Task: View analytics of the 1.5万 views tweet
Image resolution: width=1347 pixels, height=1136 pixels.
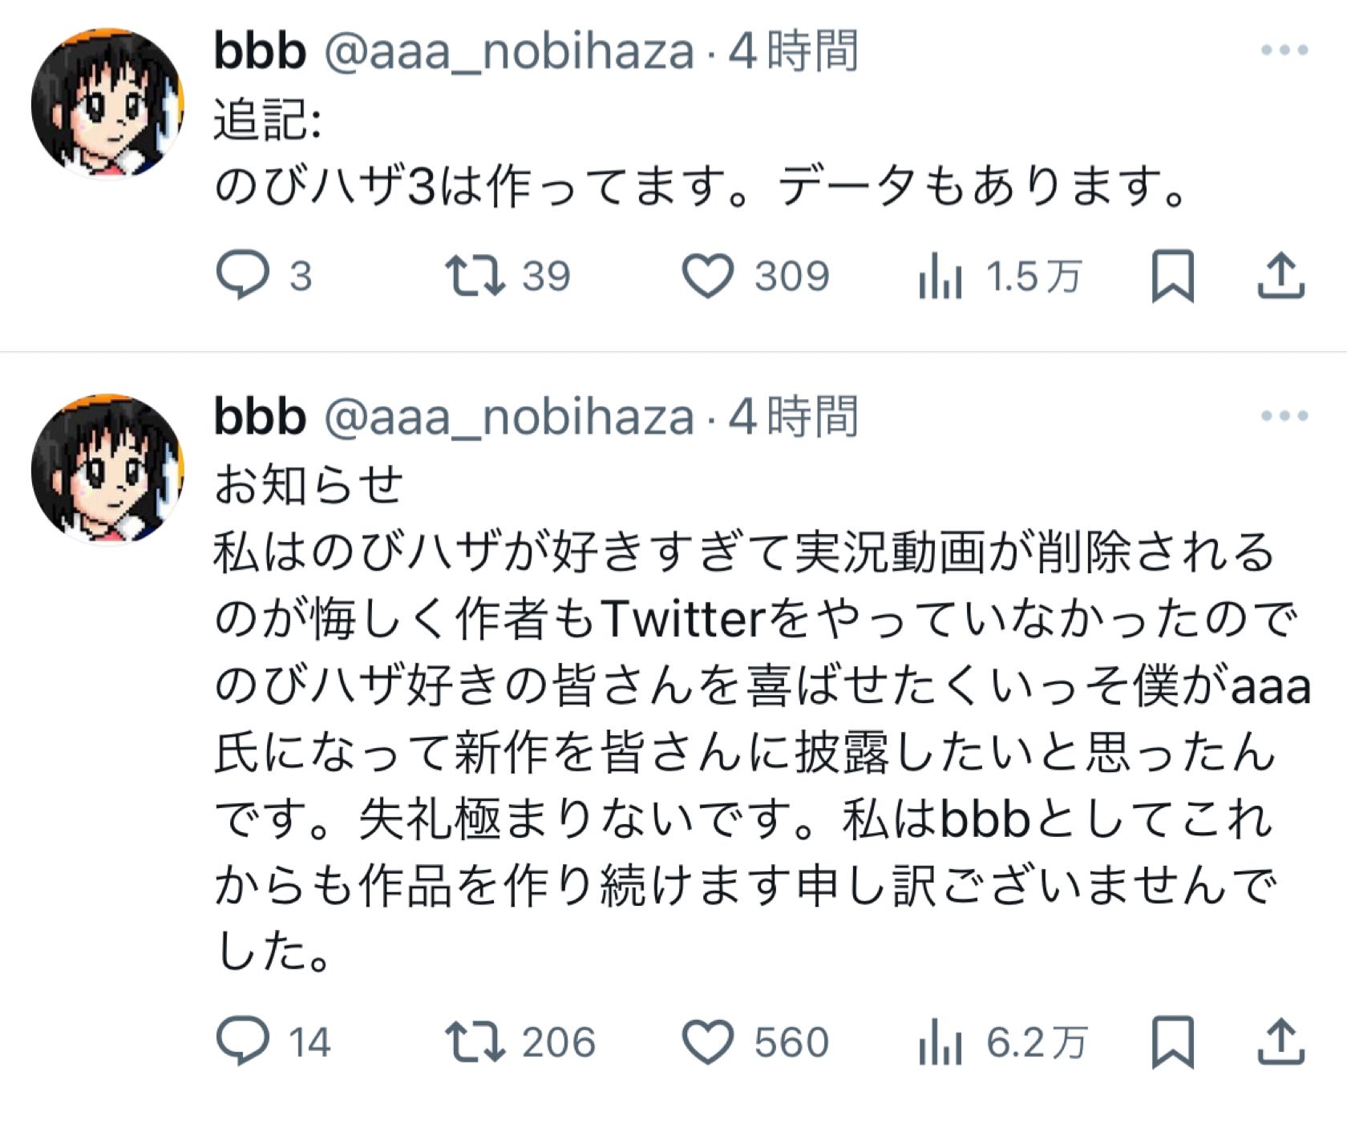Action: click(940, 276)
